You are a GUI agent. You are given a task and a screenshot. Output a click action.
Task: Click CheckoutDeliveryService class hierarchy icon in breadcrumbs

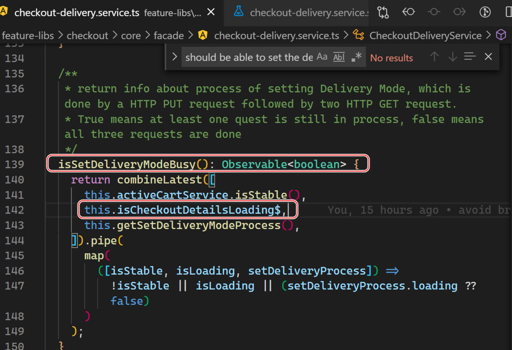[x=358, y=35]
